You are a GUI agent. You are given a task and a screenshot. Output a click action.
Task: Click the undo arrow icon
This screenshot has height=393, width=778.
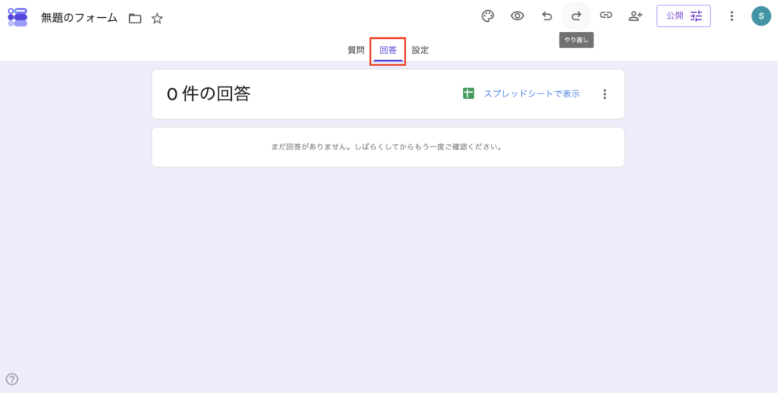point(547,16)
